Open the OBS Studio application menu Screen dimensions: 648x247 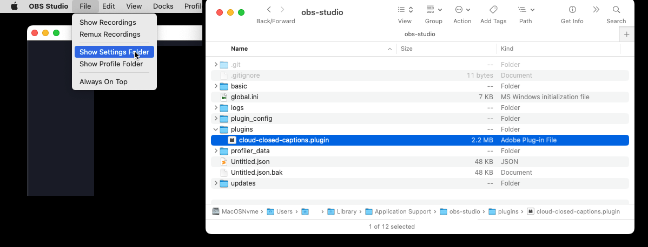pyautogui.click(x=48, y=6)
